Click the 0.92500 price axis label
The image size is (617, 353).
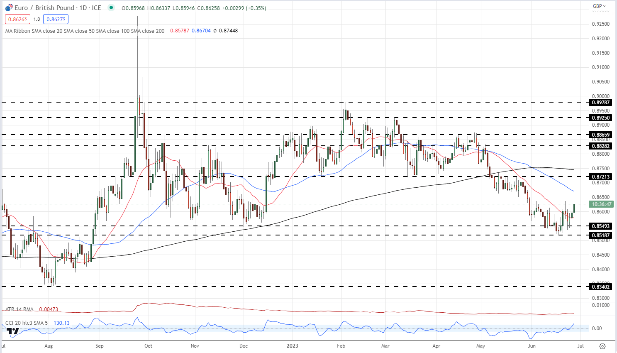coord(600,24)
